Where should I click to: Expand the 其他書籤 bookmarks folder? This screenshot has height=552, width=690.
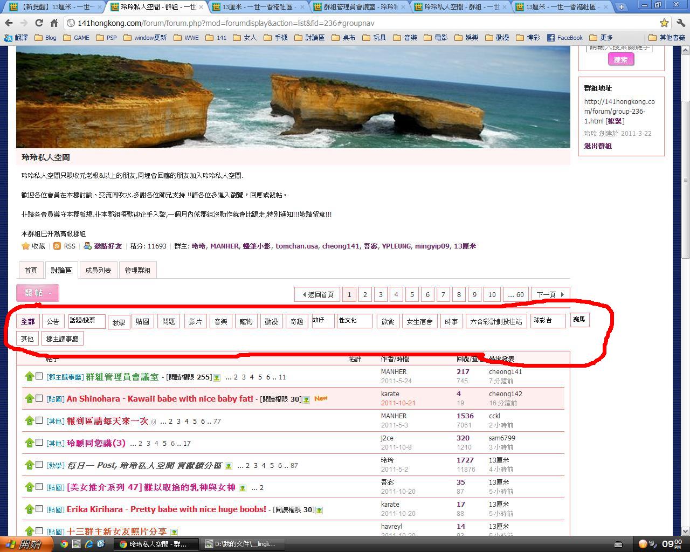667,38
